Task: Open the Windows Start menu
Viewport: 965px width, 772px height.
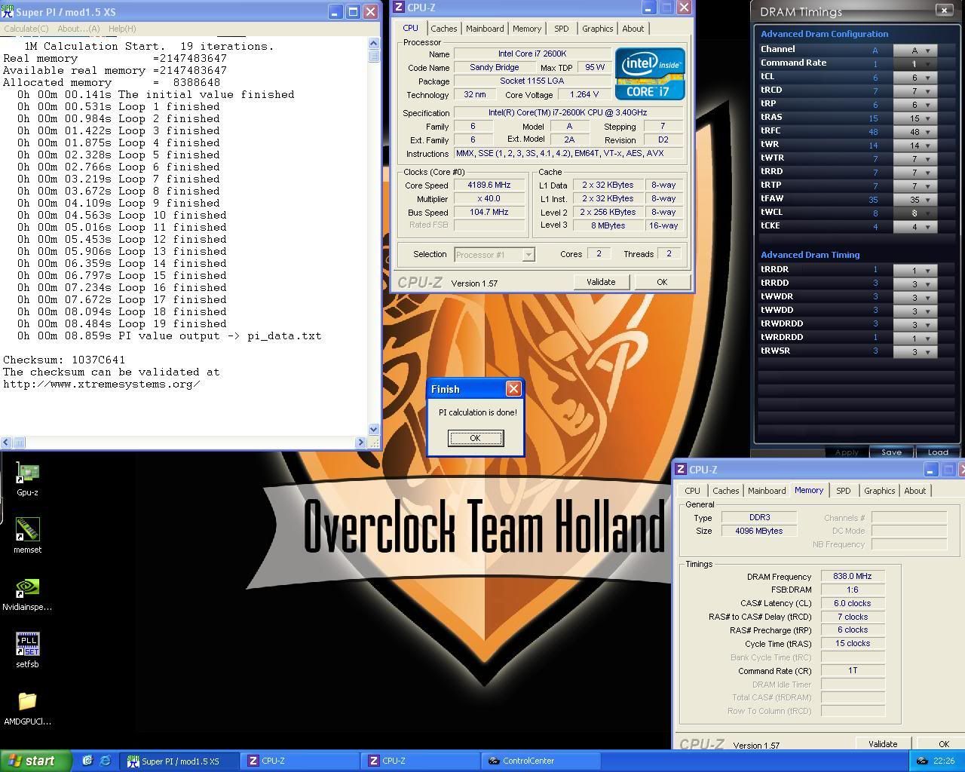Action: pos(36,761)
